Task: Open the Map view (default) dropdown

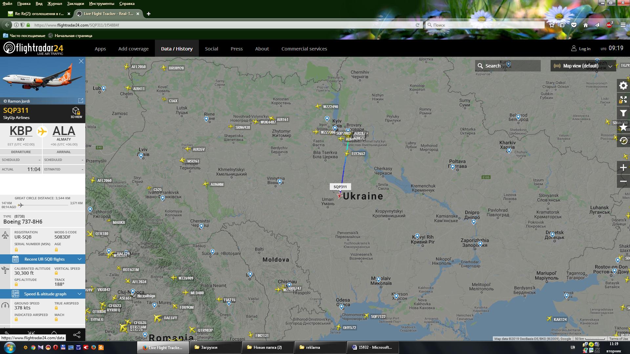Action: 583,66
